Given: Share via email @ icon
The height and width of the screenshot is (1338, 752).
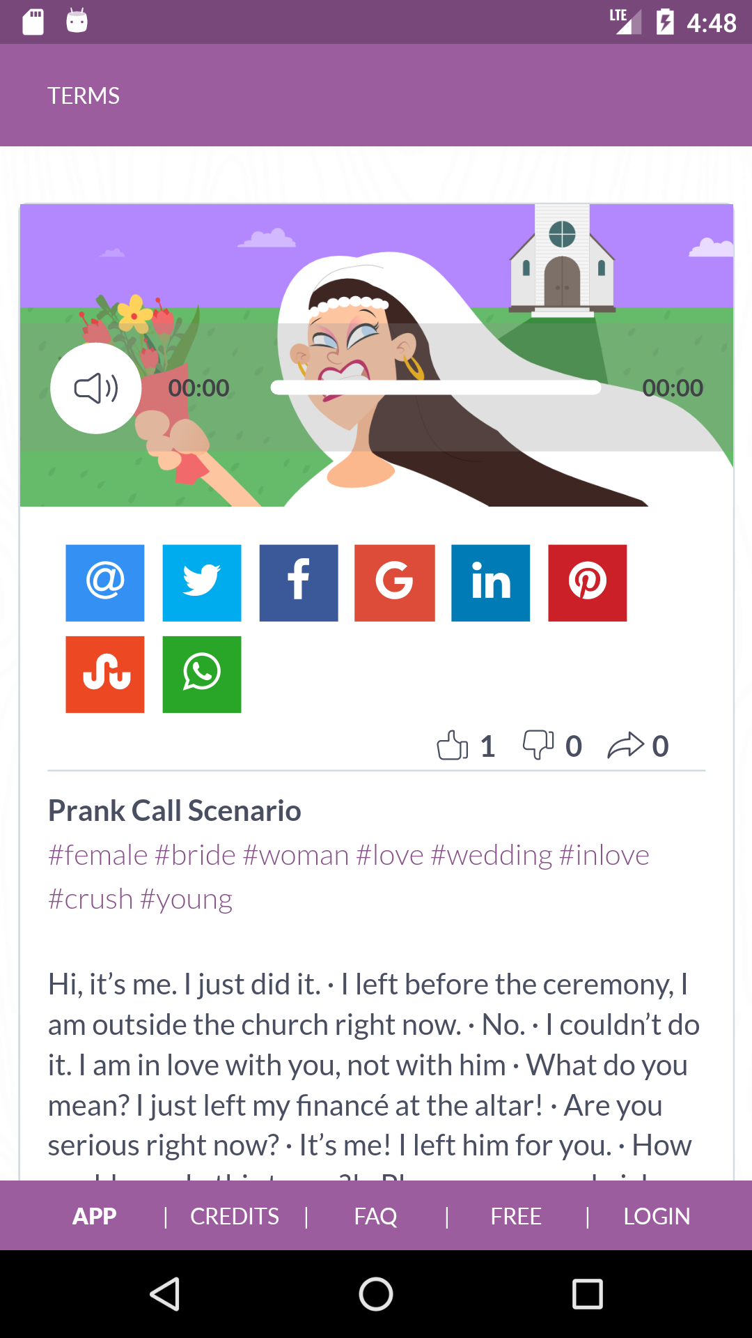Looking at the screenshot, I should pos(105,583).
